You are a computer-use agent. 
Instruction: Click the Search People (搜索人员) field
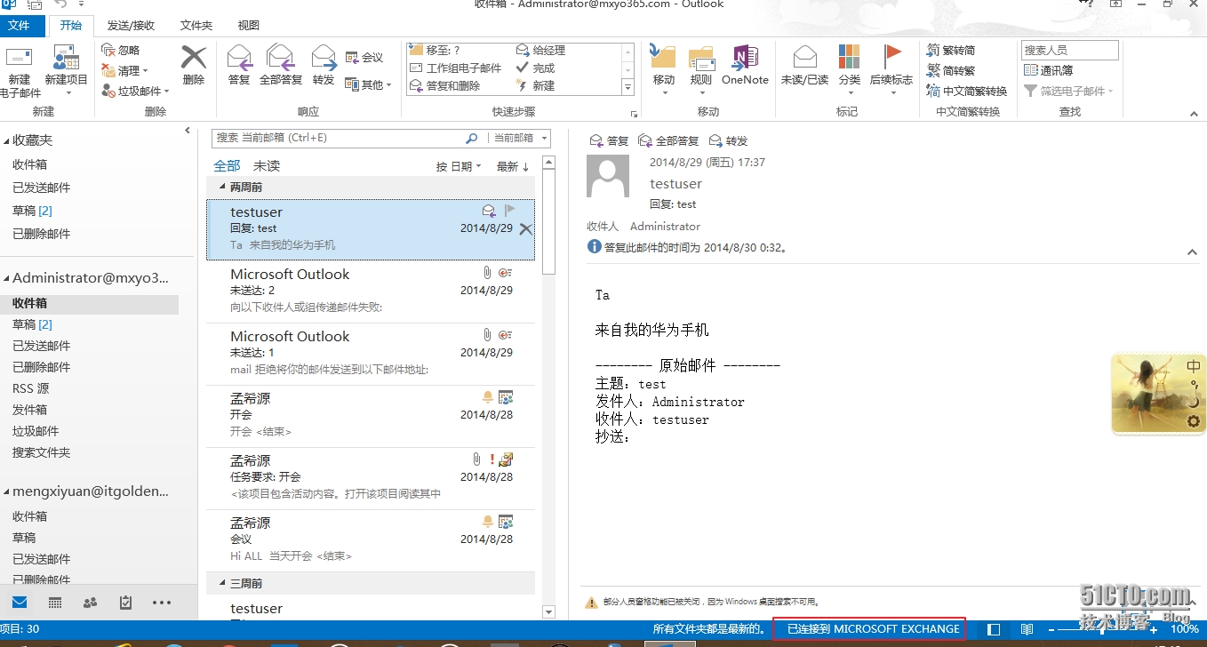click(x=1068, y=51)
